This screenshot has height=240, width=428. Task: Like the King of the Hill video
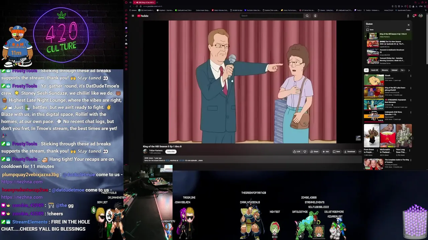point(297,152)
